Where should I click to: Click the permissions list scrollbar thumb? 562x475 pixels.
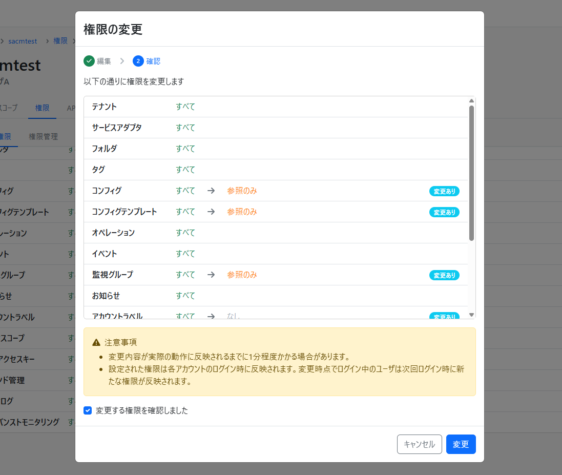coord(471,172)
